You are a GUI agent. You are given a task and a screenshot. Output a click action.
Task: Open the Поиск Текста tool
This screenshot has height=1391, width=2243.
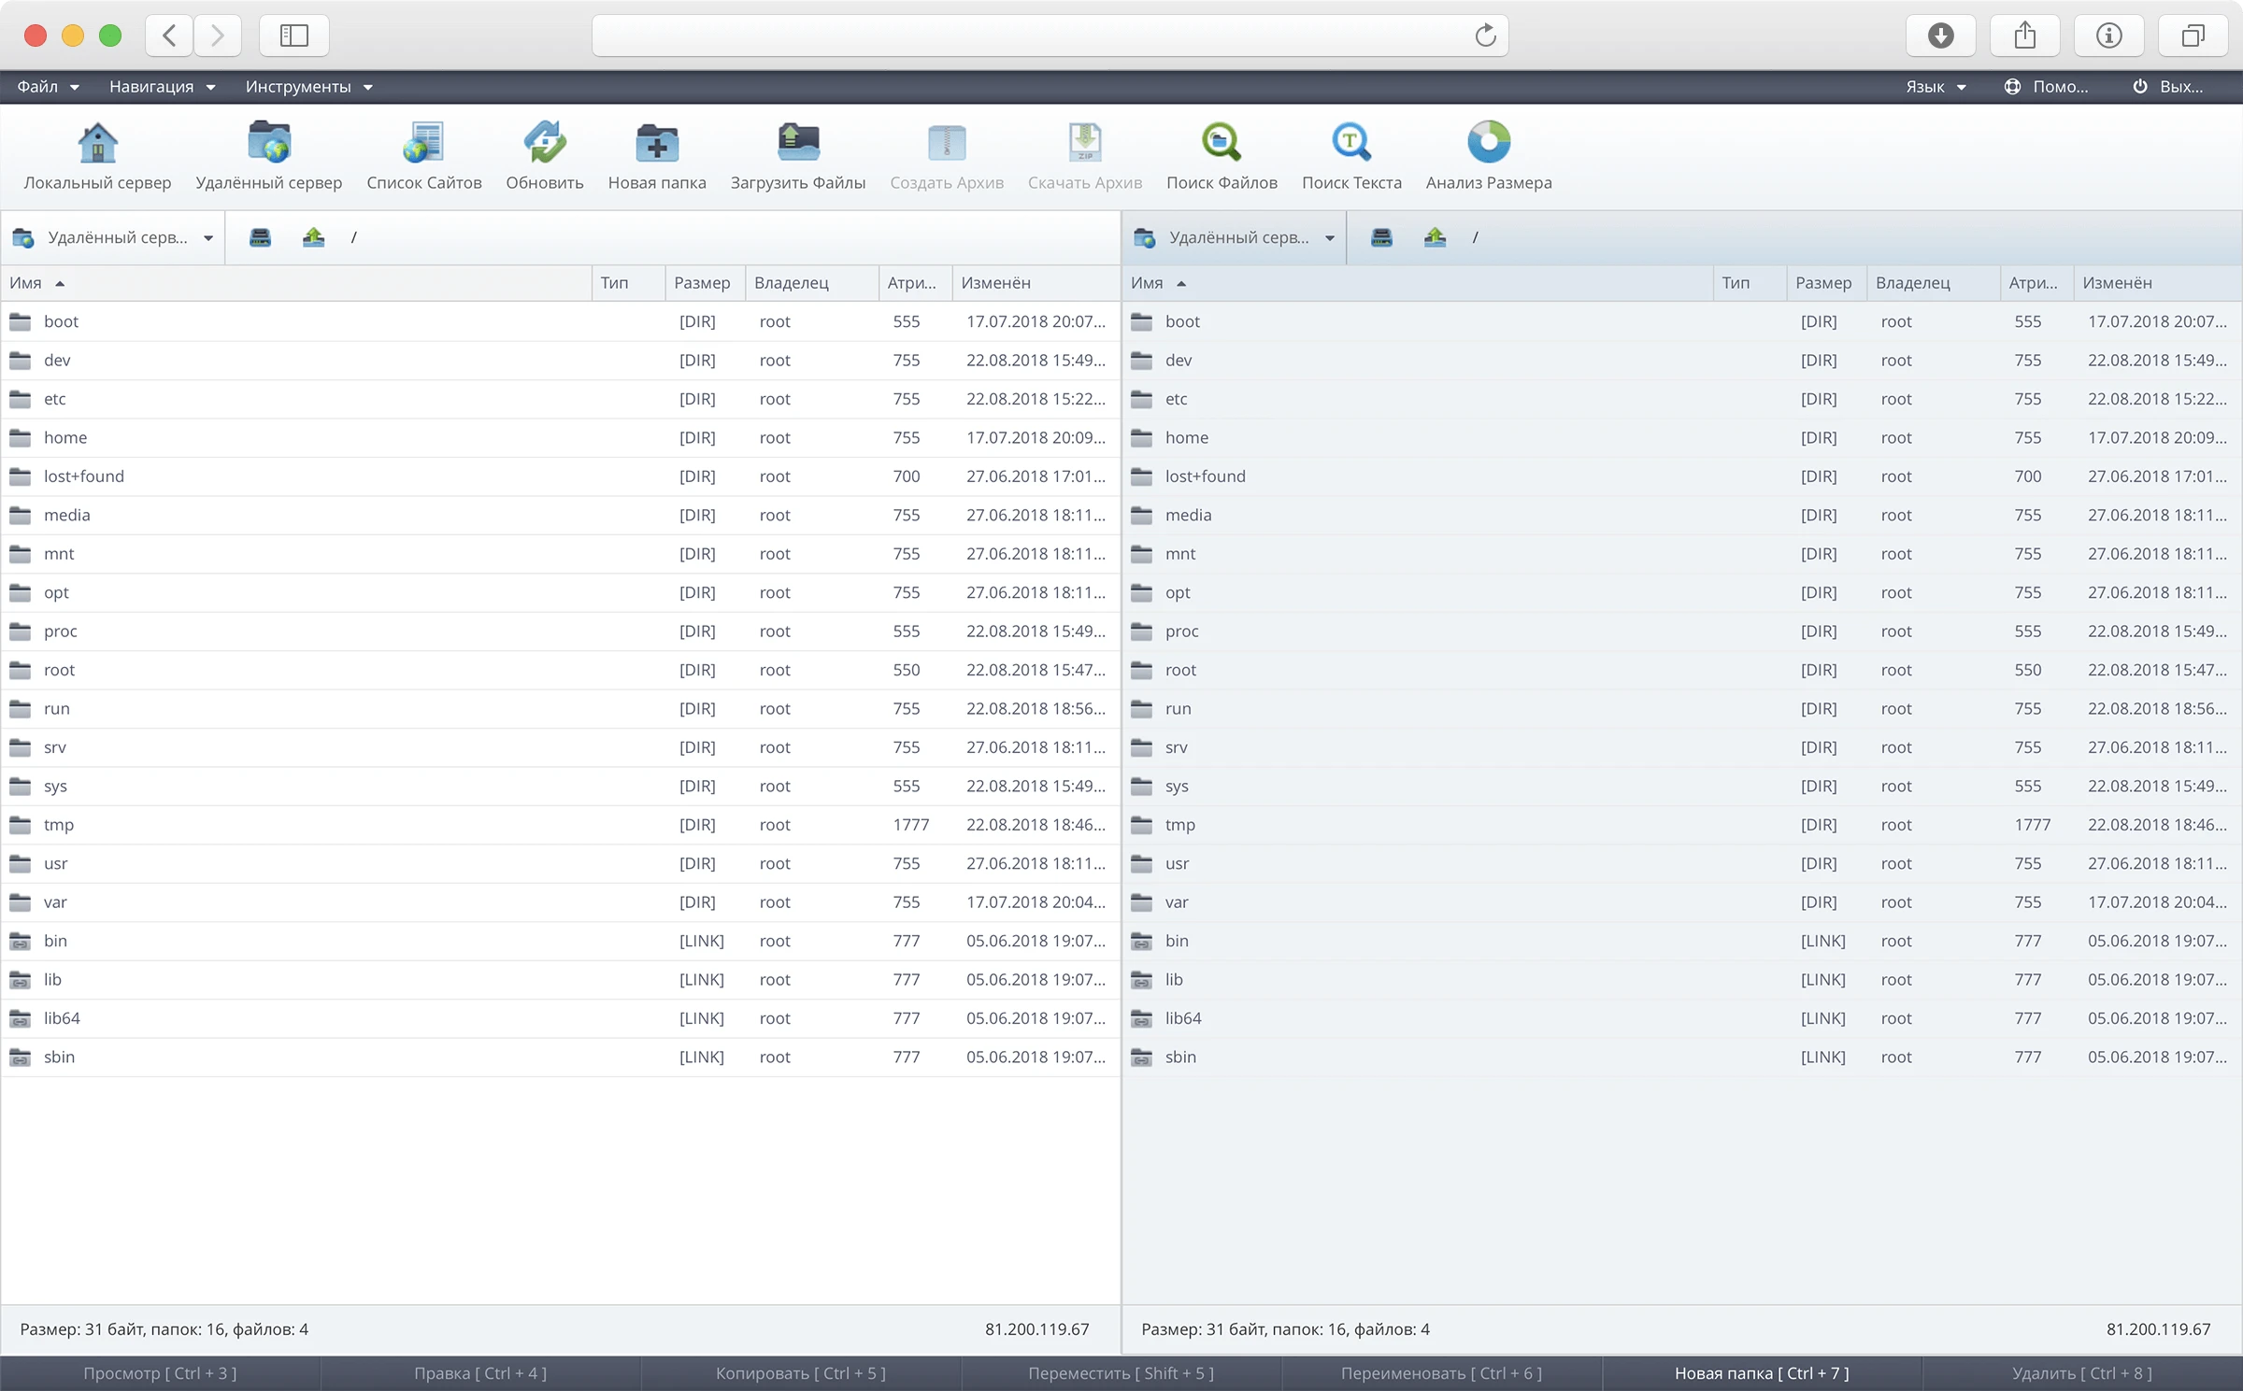[x=1351, y=144]
